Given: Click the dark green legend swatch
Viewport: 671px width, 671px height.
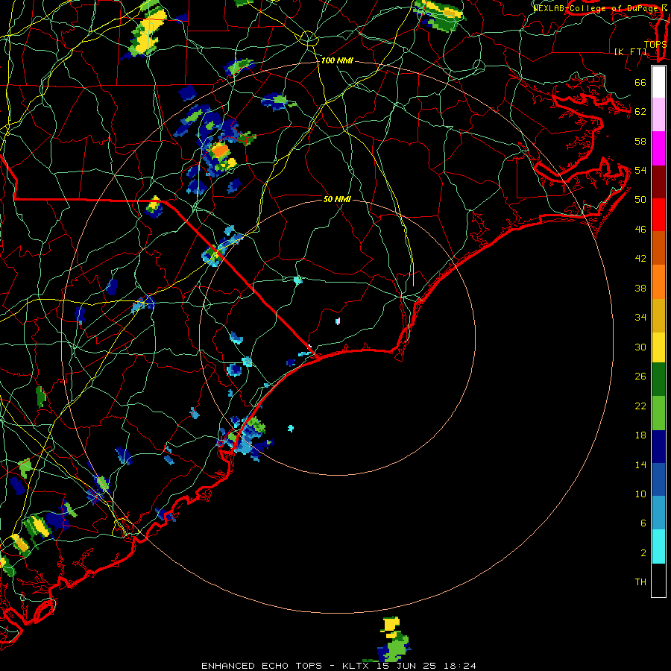Looking at the screenshot, I should click(658, 379).
